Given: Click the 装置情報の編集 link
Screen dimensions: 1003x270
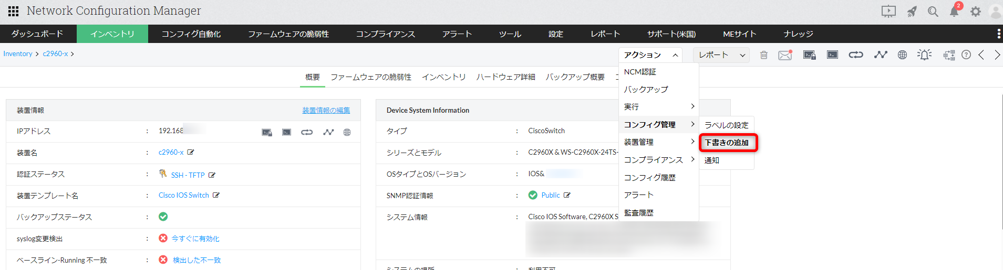Looking at the screenshot, I should tap(326, 110).
